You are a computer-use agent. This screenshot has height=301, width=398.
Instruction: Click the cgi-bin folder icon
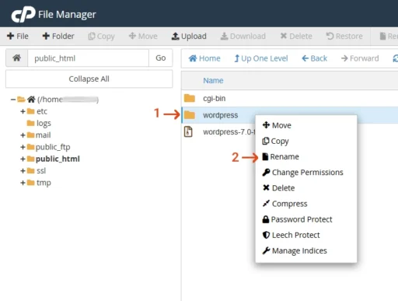tap(190, 98)
